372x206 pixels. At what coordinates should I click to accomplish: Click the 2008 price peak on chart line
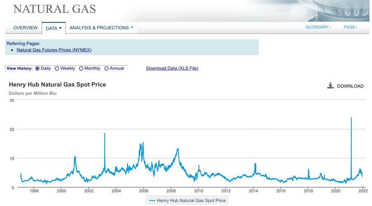[178, 149]
